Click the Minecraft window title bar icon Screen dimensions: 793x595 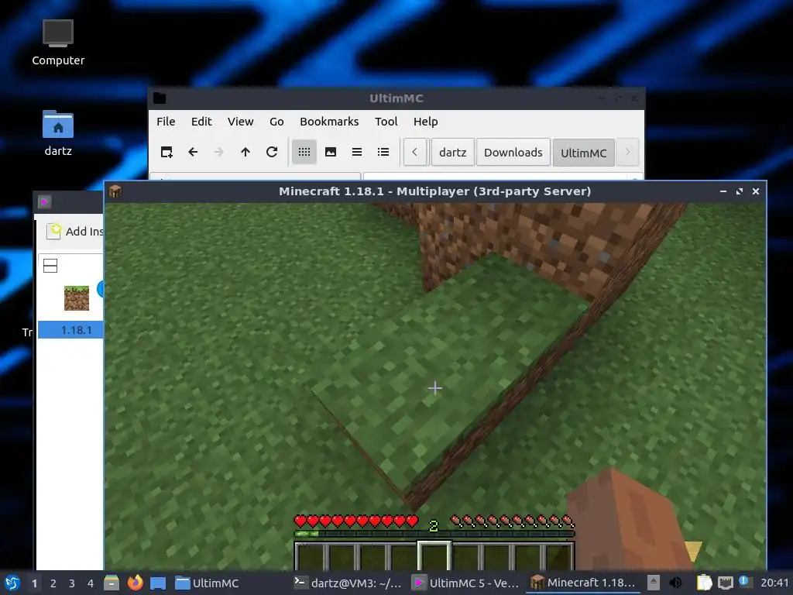(x=115, y=191)
